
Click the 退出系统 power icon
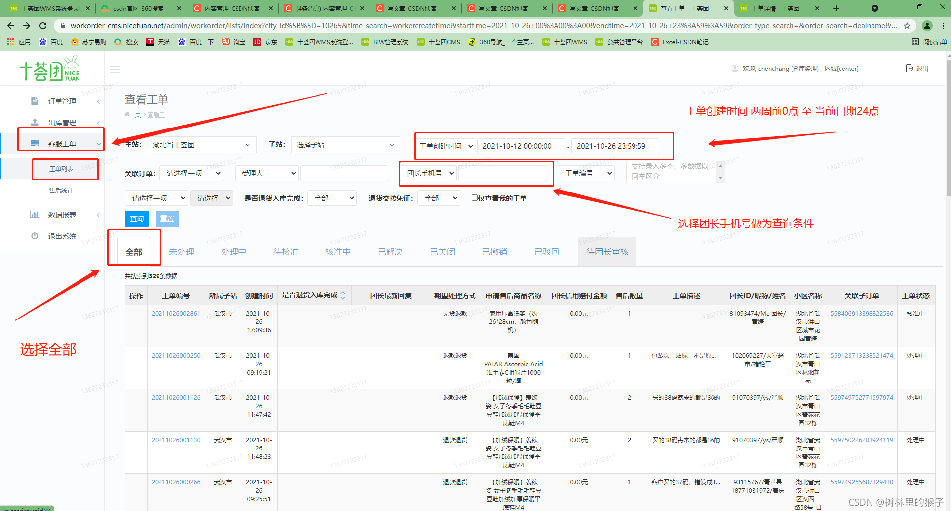pyautogui.click(x=35, y=236)
